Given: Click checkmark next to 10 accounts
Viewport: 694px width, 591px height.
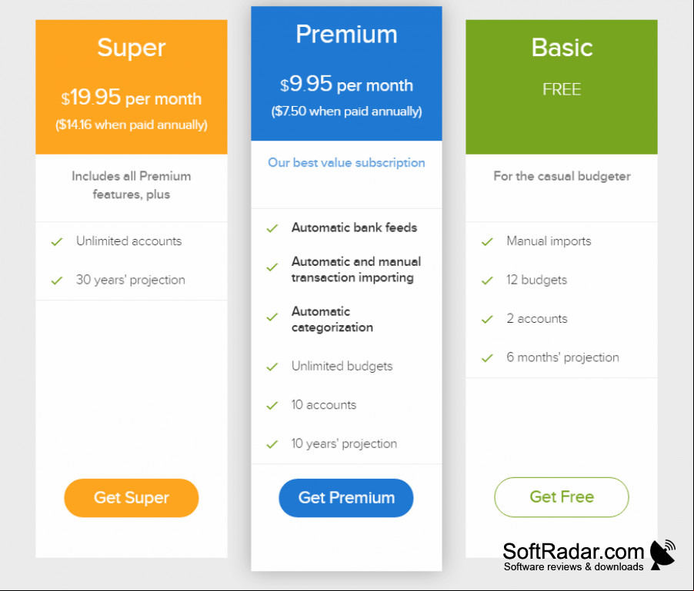Looking at the screenshot, I should (x=272, y=406).
